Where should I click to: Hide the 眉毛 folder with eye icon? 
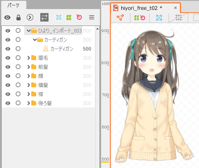[8, 58]
